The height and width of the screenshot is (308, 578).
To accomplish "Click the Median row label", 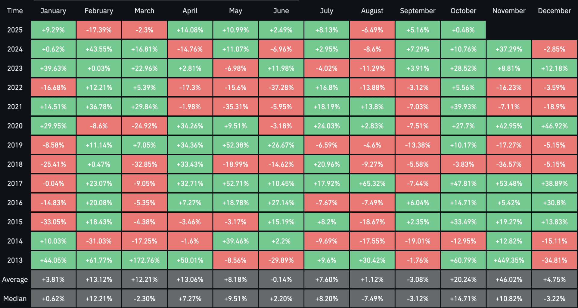I will point(15,299).
